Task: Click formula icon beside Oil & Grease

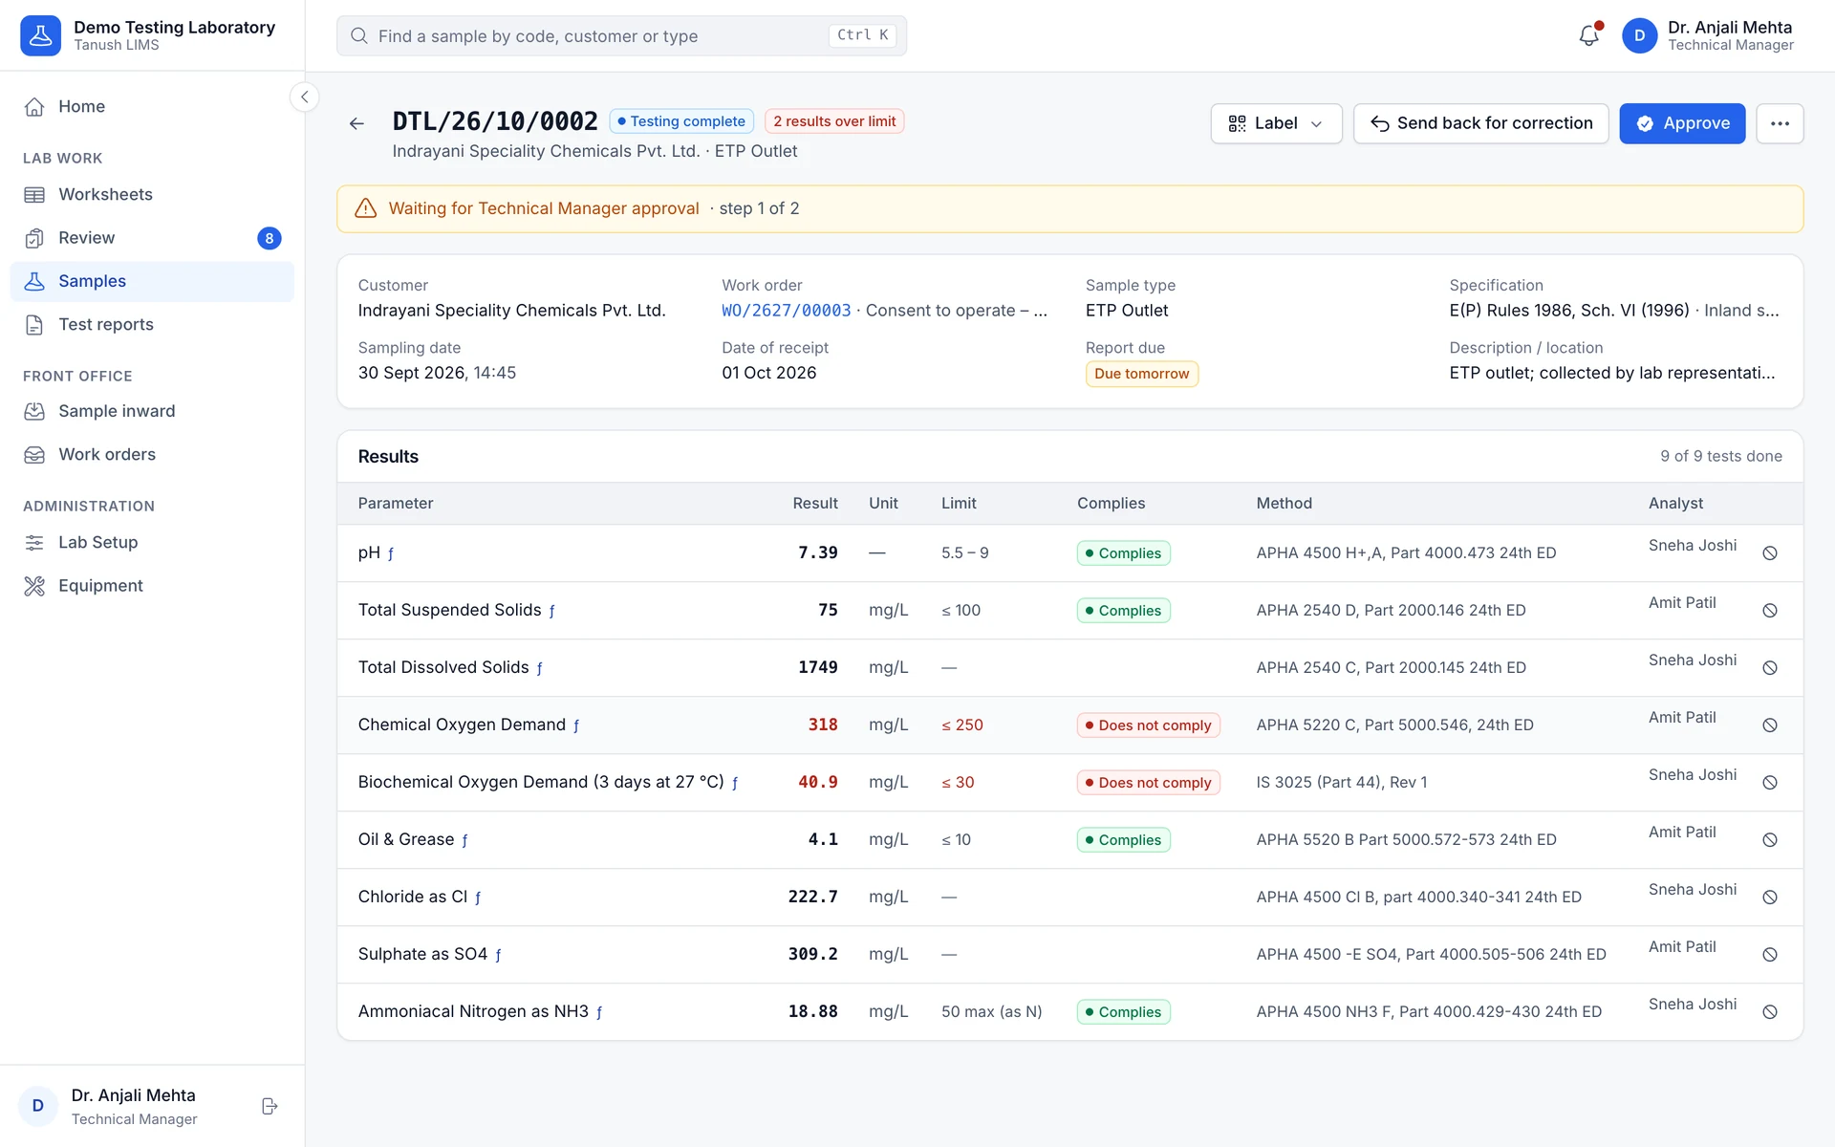Action: 464,840
